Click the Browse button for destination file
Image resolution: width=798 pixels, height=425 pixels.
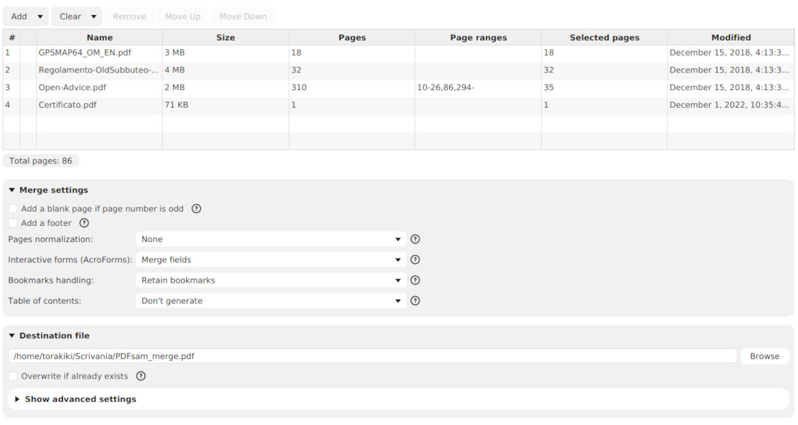(x=764, y=356)
